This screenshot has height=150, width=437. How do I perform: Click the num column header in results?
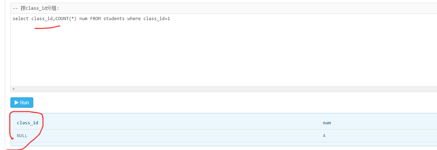(326, 123)
